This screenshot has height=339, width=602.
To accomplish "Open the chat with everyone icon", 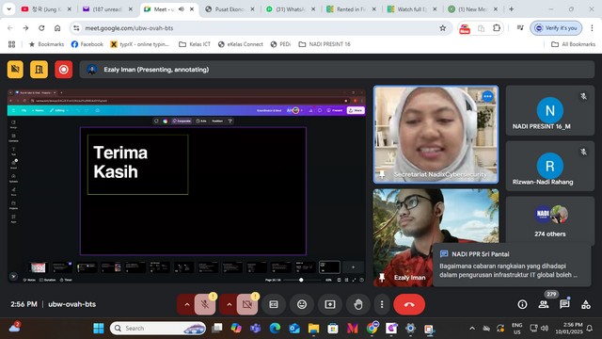I will [564, 304].
